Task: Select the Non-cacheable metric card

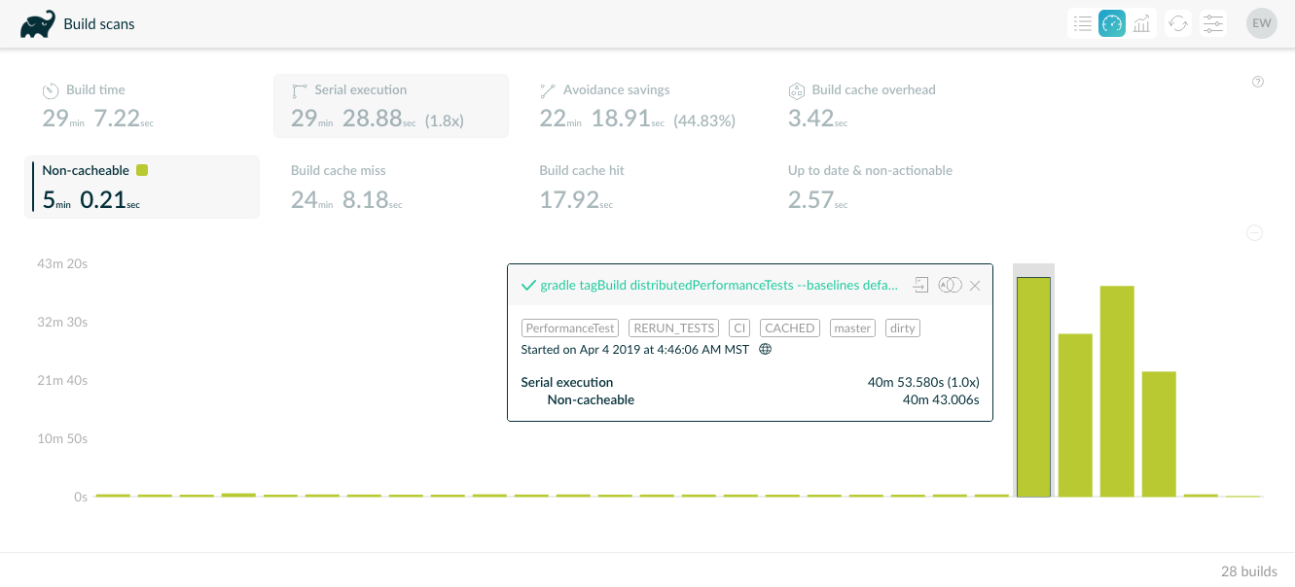Action: [x=142, y=187]
